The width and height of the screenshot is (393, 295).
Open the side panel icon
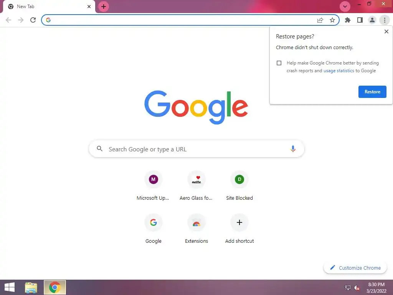pos(360,20)
